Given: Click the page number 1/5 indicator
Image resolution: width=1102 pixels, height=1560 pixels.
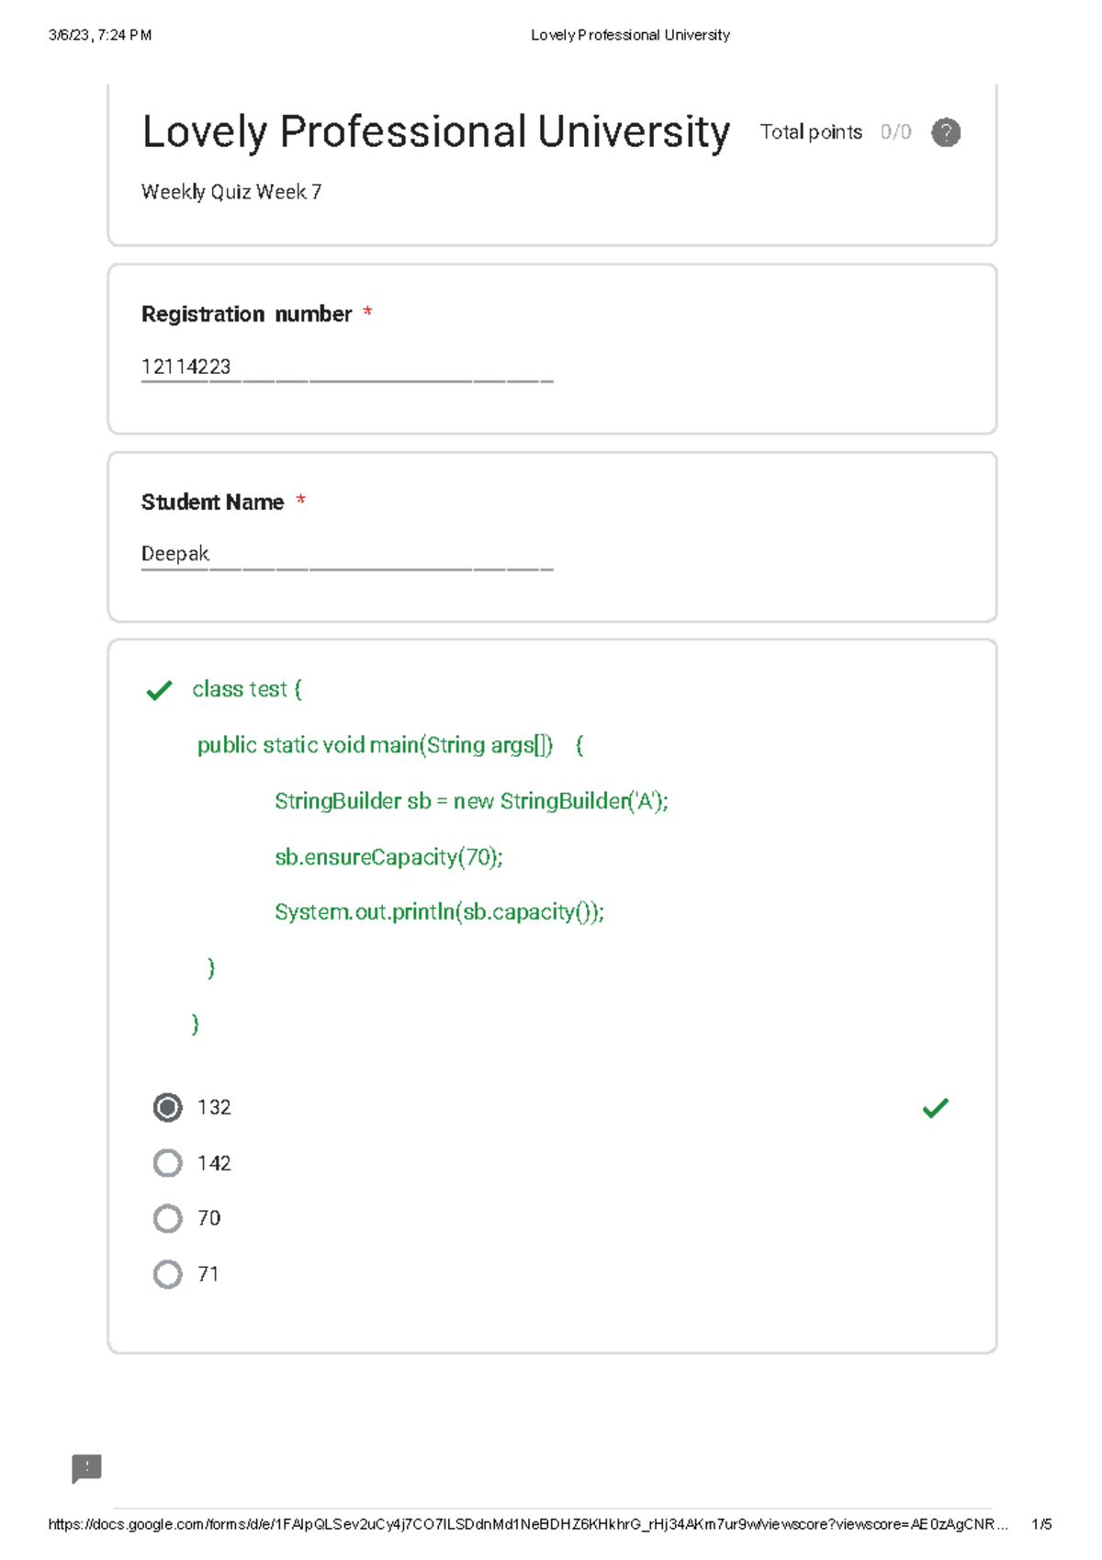Looking at the screenshot, I should point(1041,1524).
